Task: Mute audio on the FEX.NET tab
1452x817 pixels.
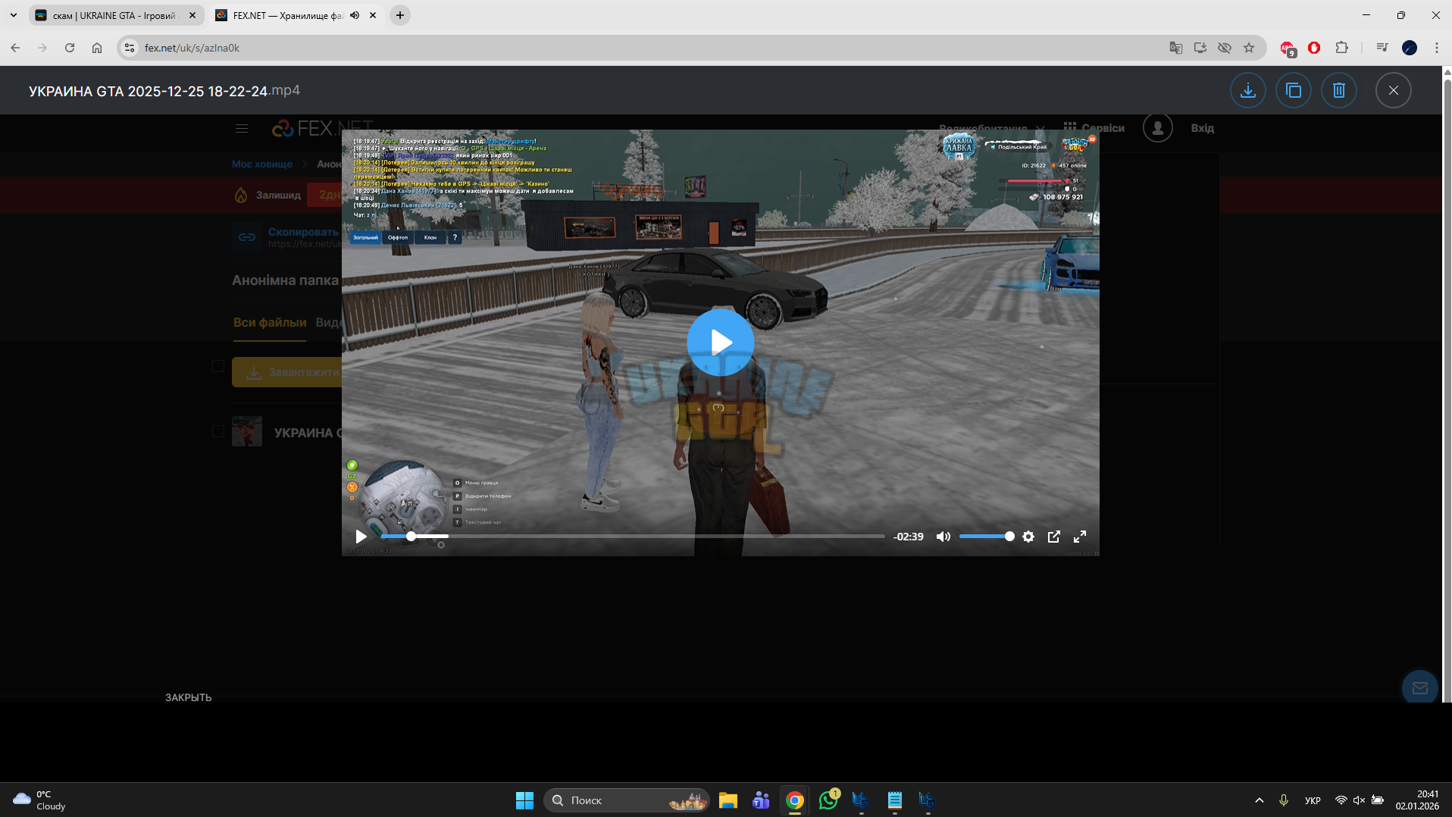Action: click(x=355, y=15)
